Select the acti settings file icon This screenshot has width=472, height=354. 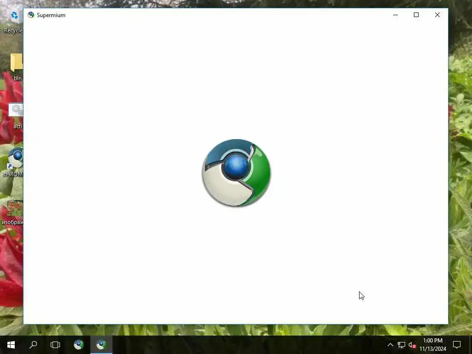click(16, 116)
